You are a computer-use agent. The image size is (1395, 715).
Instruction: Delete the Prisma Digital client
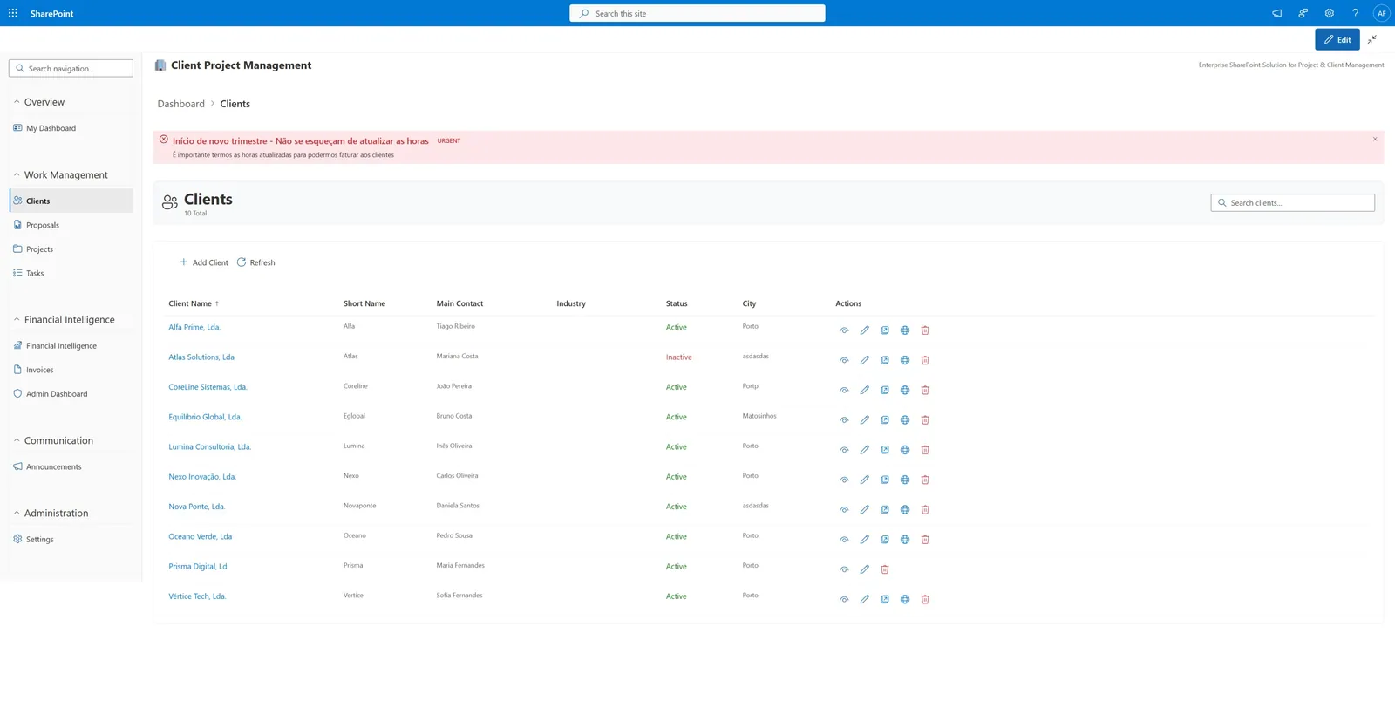[x=884, y=569]
